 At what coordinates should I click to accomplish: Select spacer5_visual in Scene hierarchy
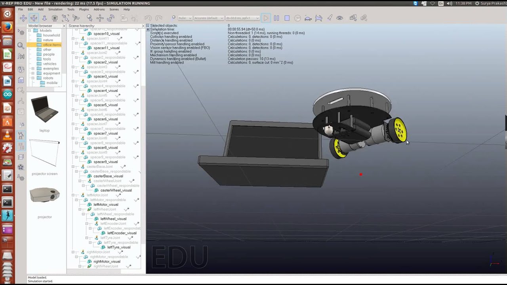105,105
